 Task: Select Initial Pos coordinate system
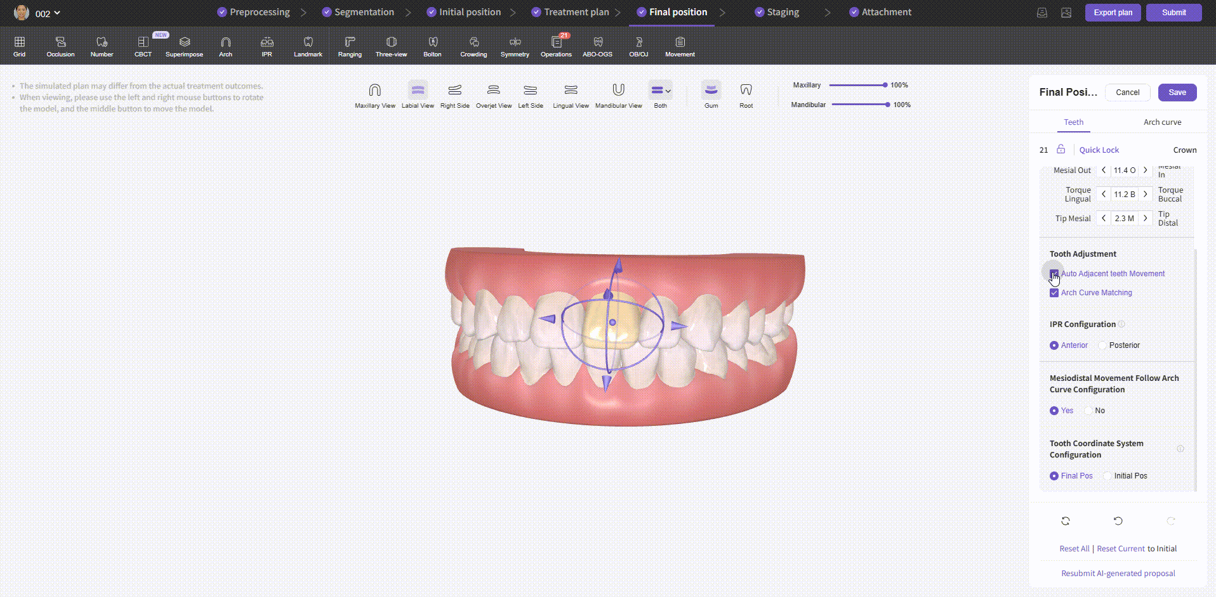(1107, 476)
